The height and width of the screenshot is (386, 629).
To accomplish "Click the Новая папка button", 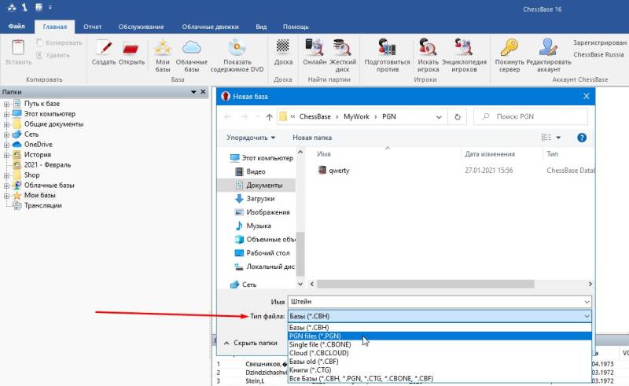I will pyautogui.click(x=312, y=138).
